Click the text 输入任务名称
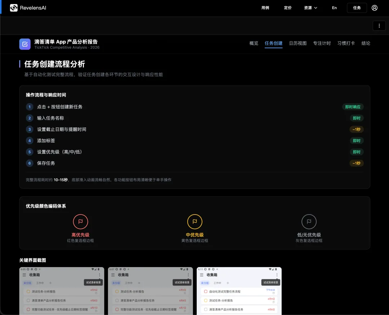Screen dimensions: 389x315 point(51,118)
